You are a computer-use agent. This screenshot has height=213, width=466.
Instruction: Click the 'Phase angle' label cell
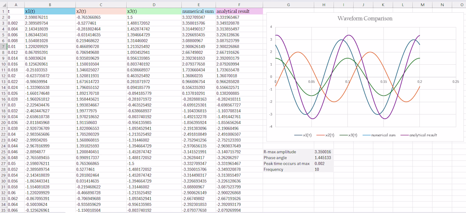288,158
